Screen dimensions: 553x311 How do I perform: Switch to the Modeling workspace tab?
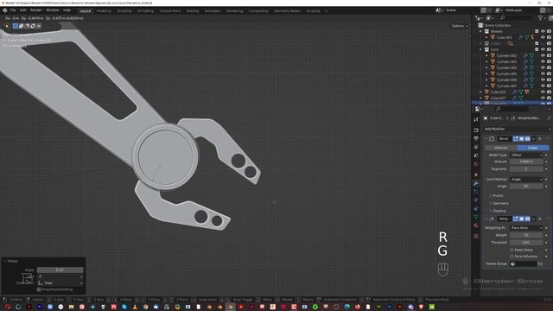[x=104, y=11]
